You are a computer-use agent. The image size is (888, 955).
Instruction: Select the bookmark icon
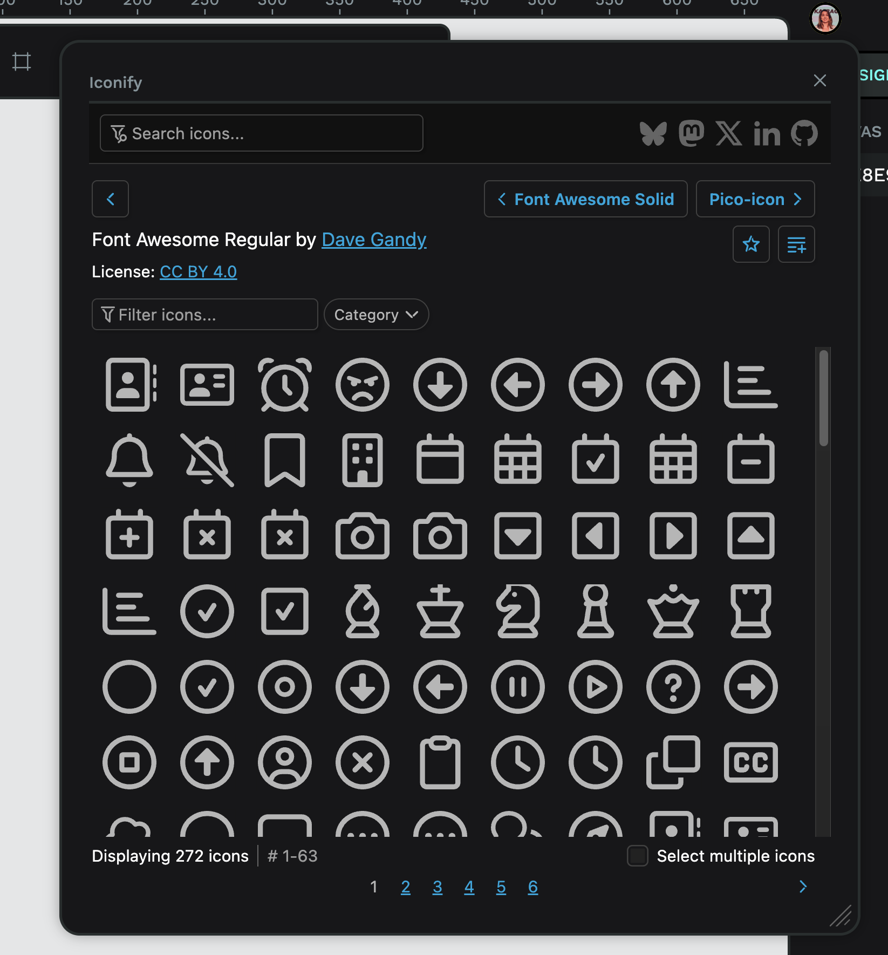[285, 460]
